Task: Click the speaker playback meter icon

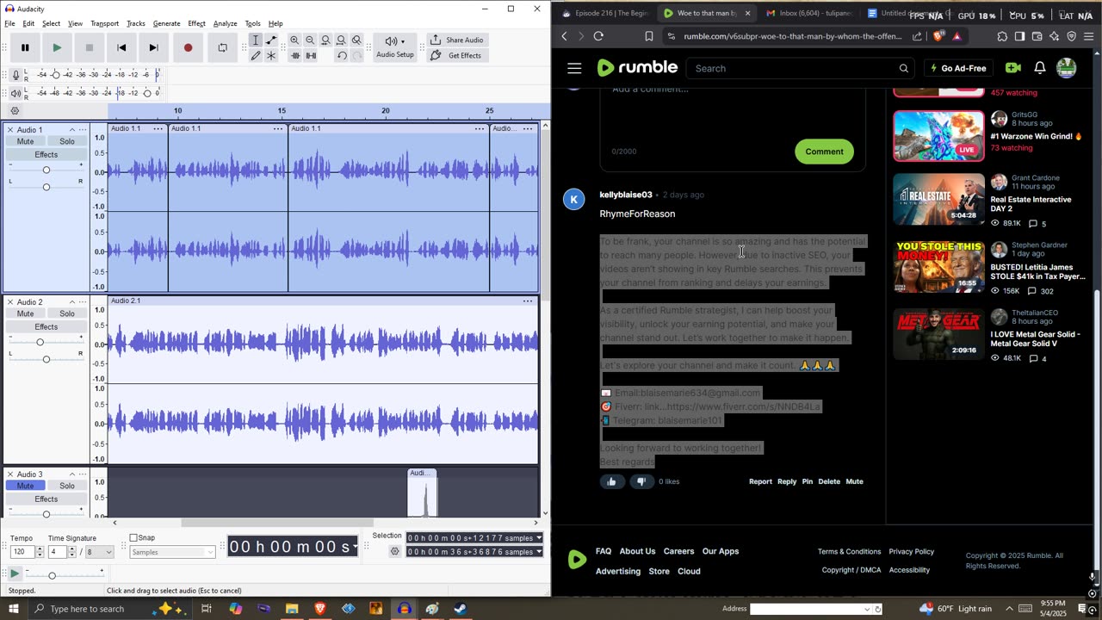Action: (15, 93)
